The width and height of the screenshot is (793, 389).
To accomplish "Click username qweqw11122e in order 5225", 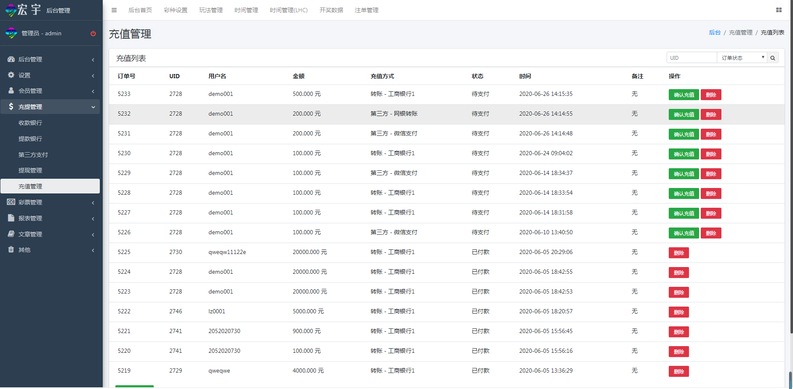I will 227,252.
